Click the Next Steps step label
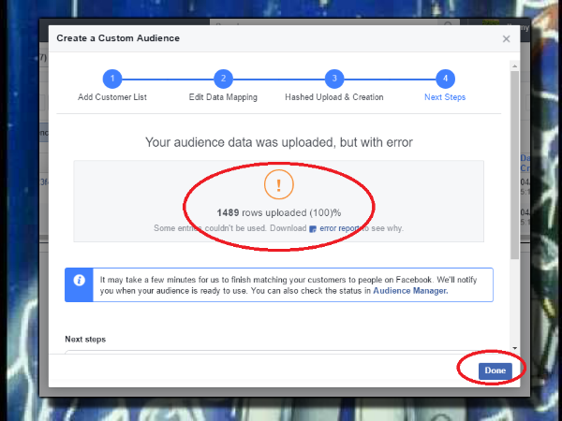Viewport: 562px width, 421px height. click(445, 97)
